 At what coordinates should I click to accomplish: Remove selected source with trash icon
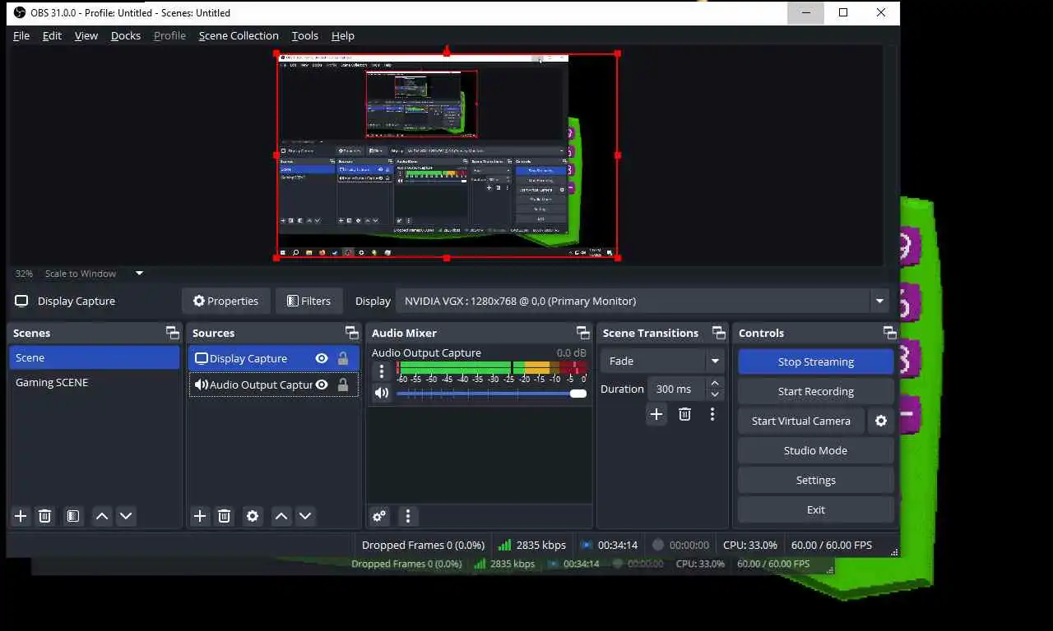(224, 516)
